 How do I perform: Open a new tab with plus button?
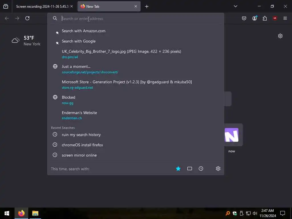coord(147,7)
